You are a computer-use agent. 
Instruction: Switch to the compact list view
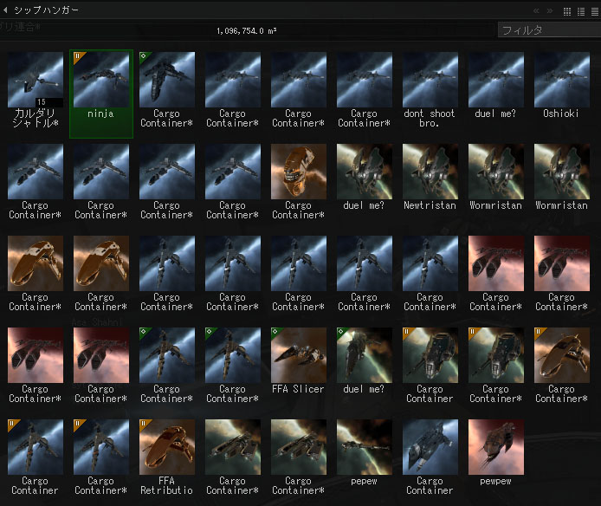coord(594,11)
